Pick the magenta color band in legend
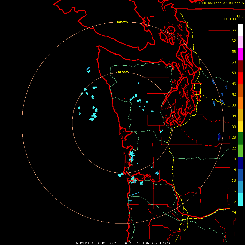Screen dimensions: 245x245 (x=240, y=54)
